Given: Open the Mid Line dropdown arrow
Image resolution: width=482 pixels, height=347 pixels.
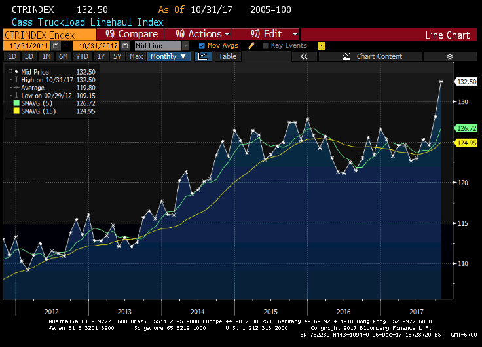Looking at the screenshot, I should 185,46.
